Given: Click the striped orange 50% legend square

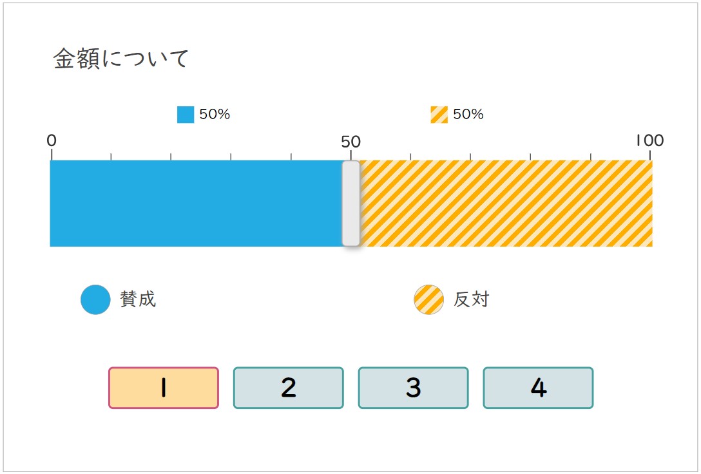Looking at the screenshot, I should [x=439, y=115].
